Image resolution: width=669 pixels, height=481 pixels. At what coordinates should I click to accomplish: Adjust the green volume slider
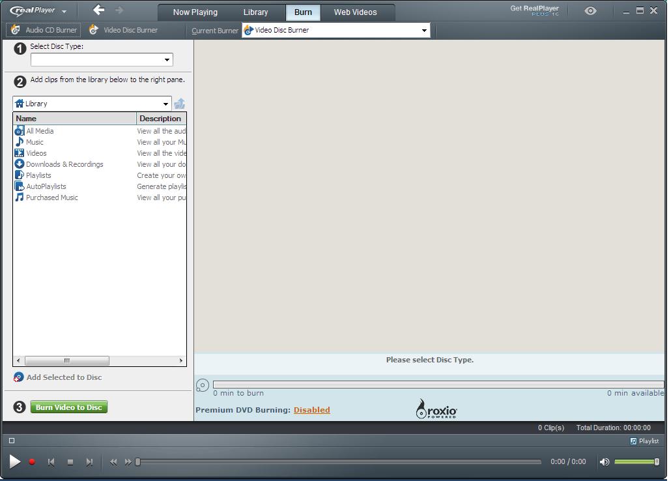click(636, 462)
